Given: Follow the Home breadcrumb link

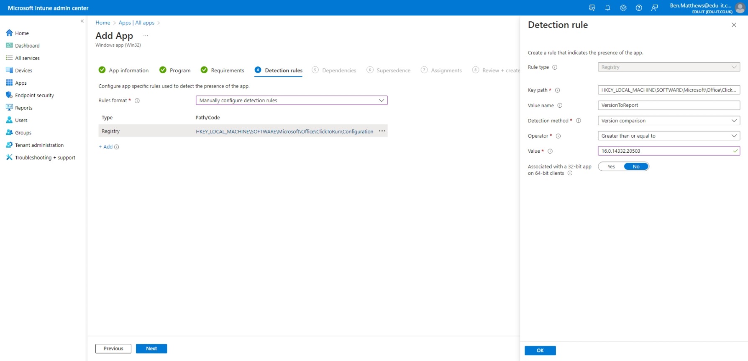Looking at the screenshot, I should [102, 23].
